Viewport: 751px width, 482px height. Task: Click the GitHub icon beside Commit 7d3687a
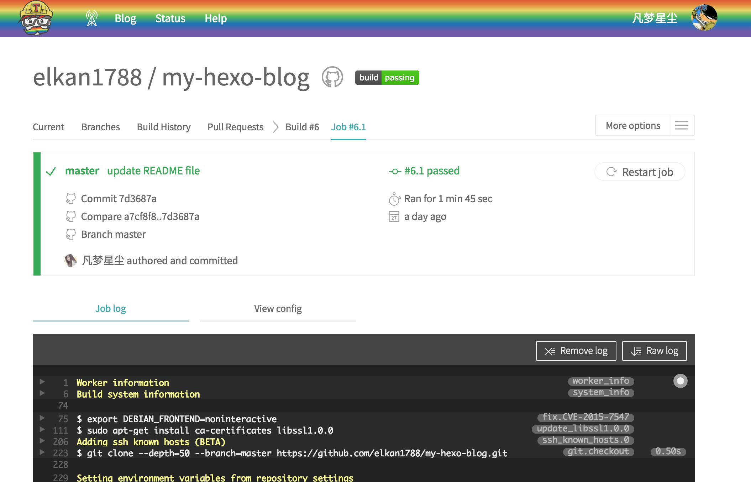point(71,199)
